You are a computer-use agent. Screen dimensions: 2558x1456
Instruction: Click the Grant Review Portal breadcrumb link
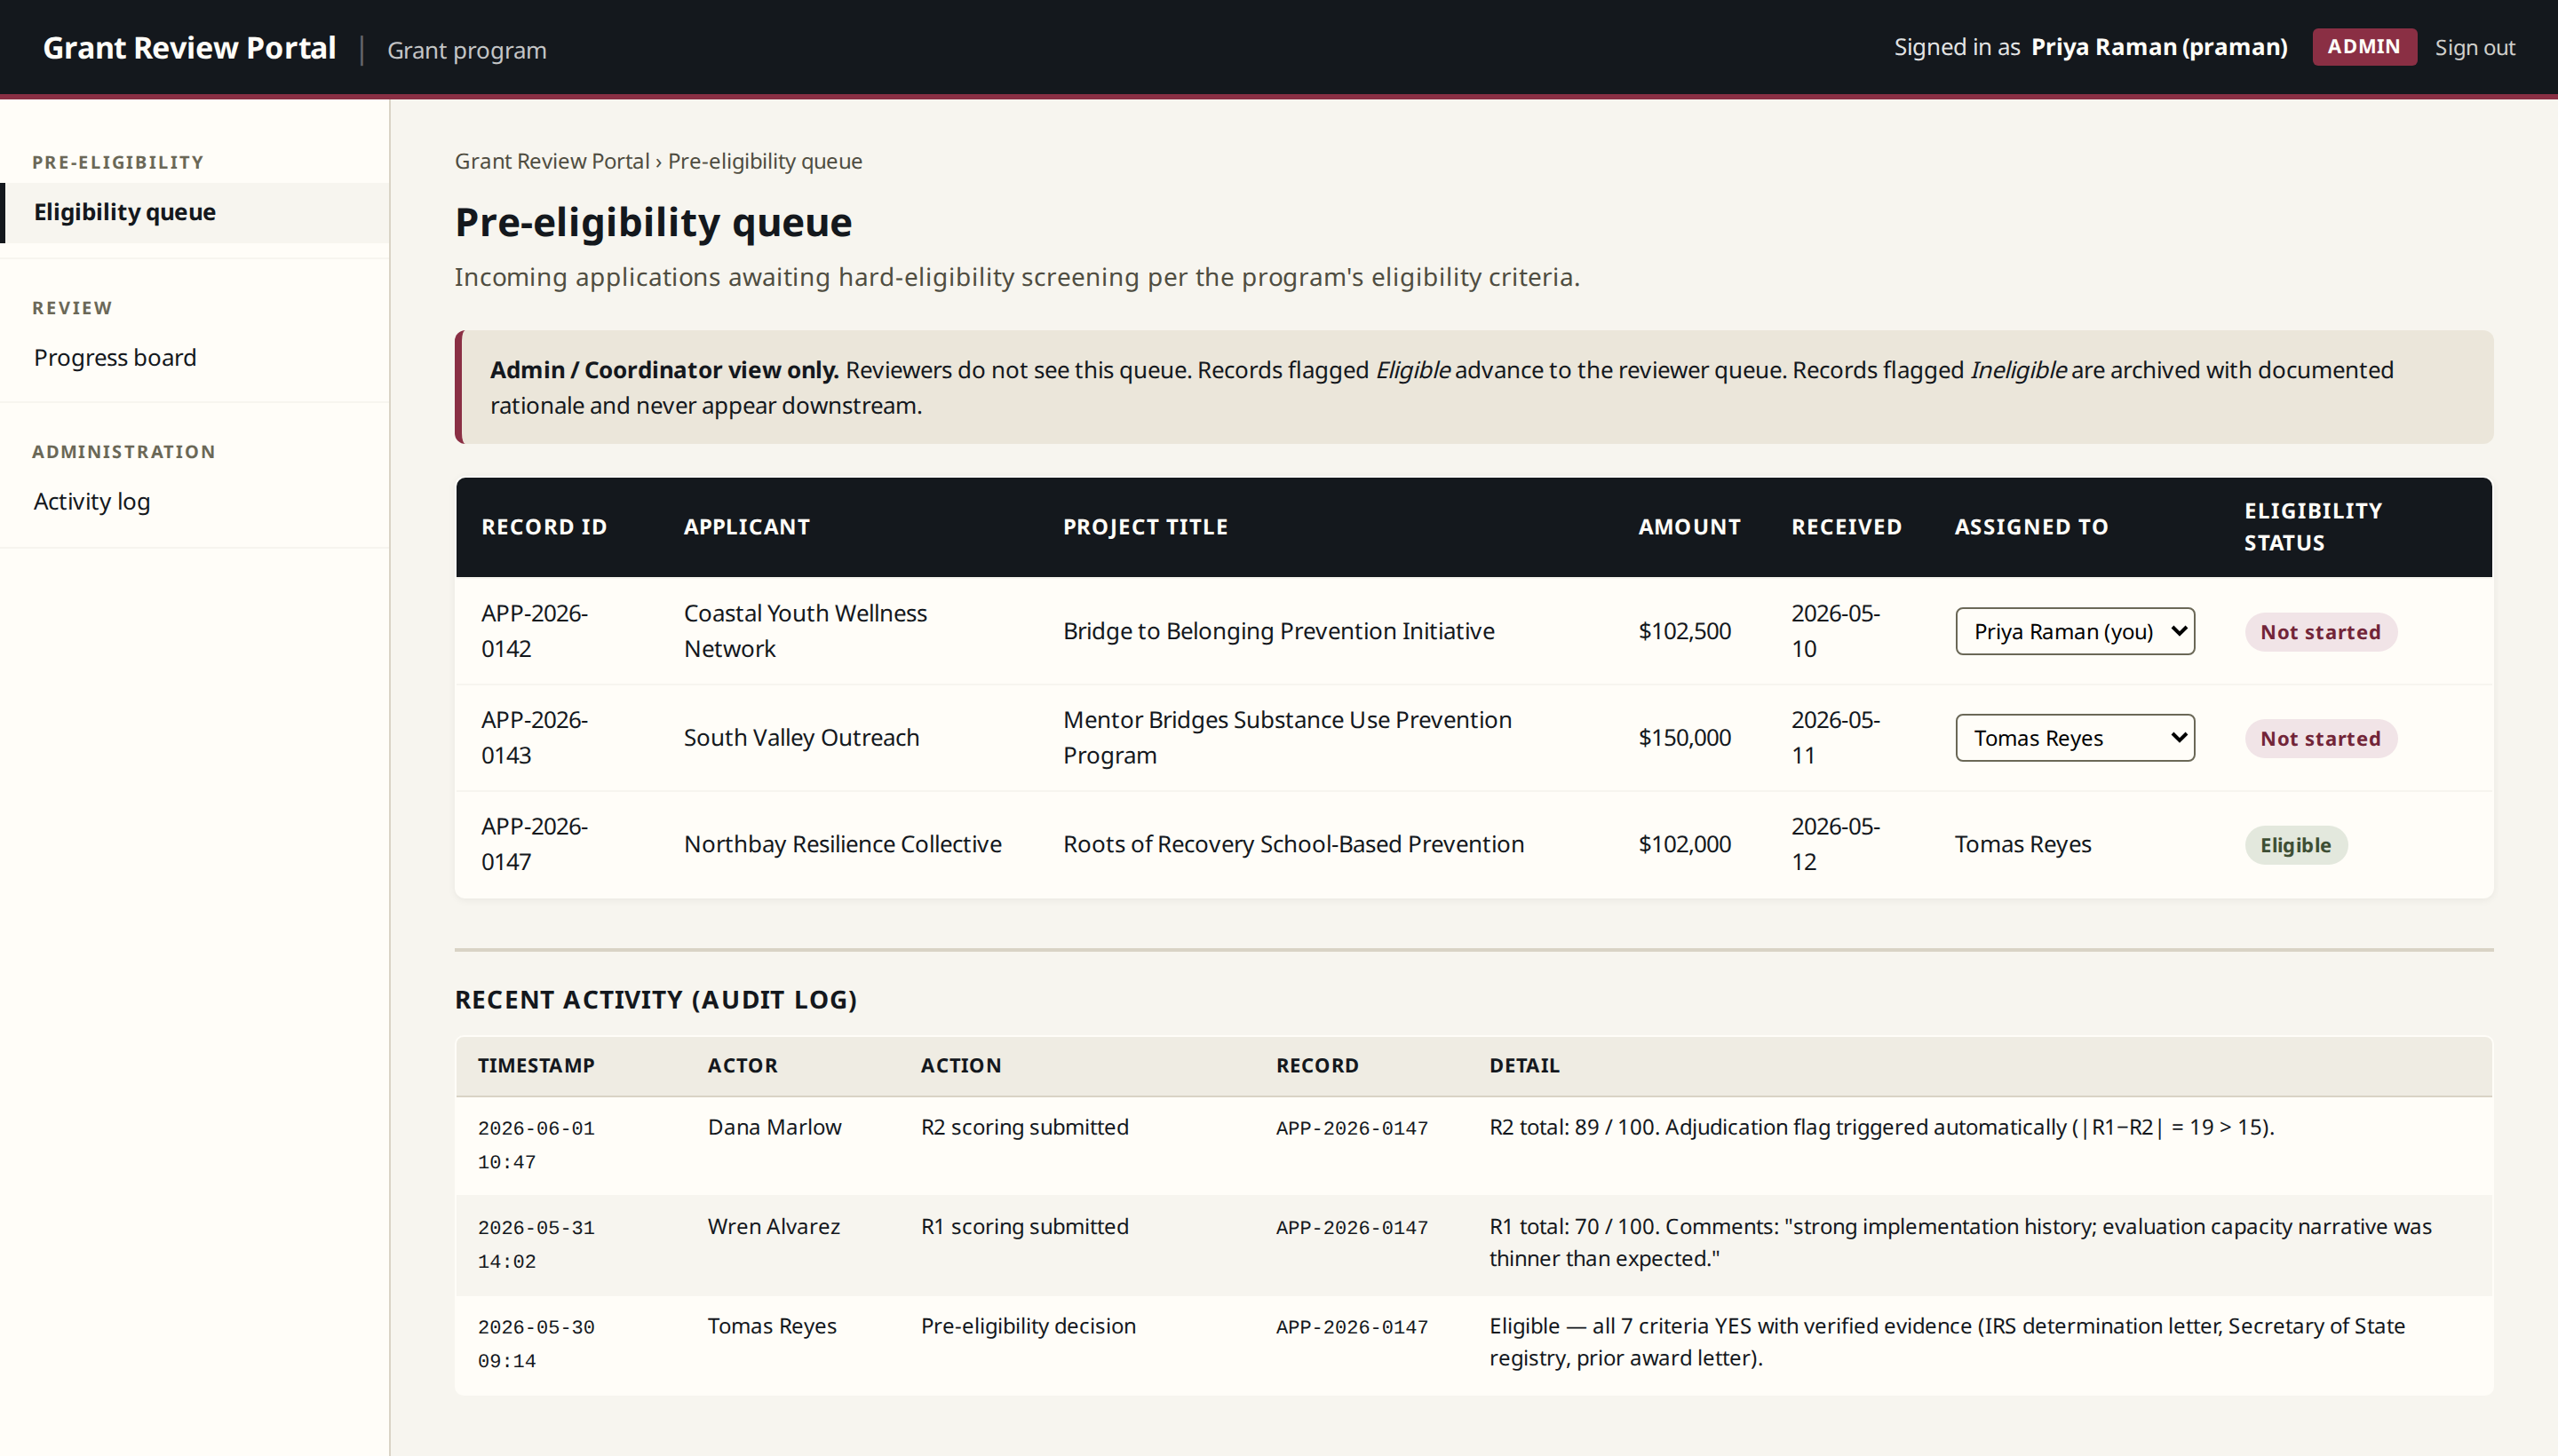coord(552,161)
